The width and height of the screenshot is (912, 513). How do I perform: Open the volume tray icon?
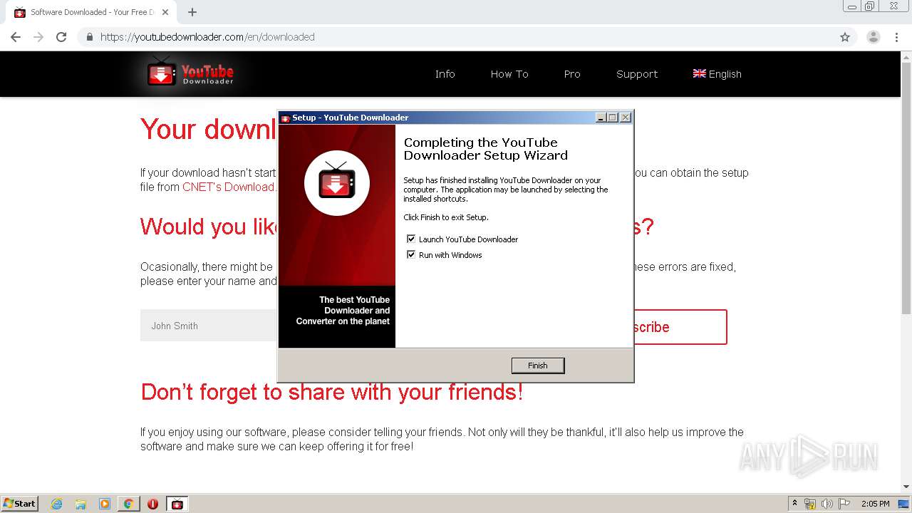[x=827, y=504]
